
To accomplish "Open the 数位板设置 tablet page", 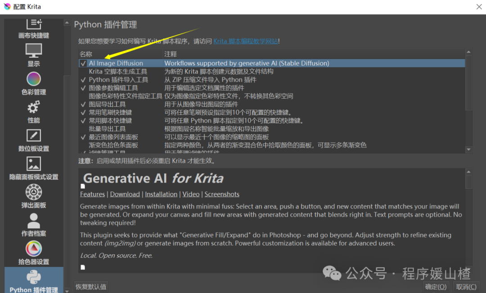I will click(34, 140).
